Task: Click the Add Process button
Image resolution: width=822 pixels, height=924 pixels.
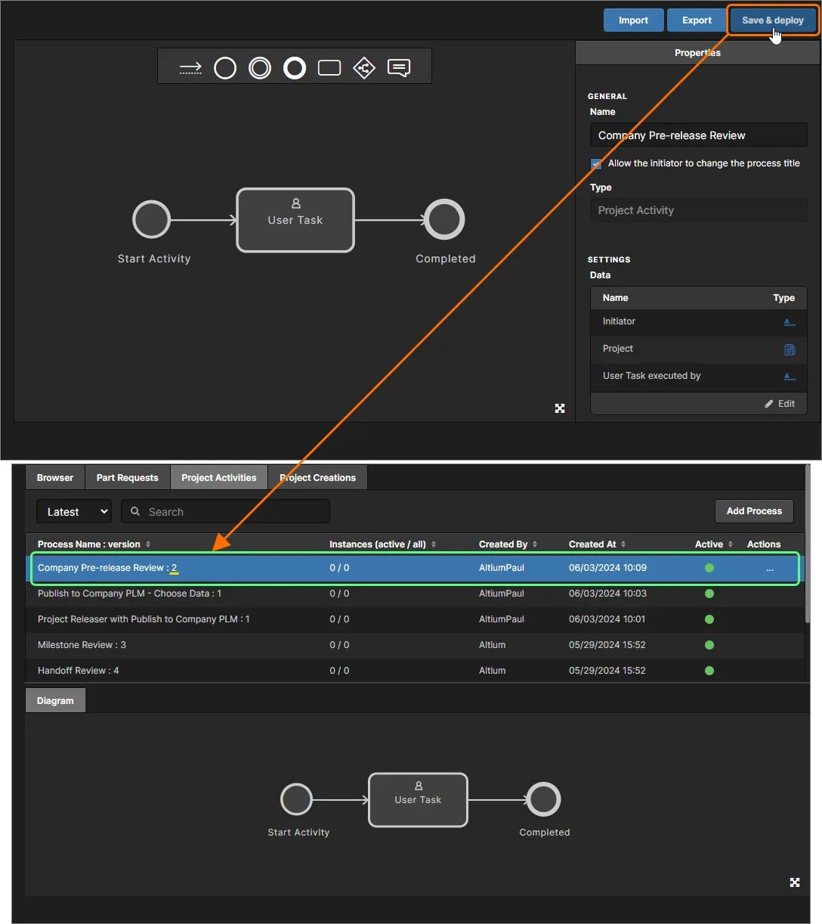Action: 753,511
